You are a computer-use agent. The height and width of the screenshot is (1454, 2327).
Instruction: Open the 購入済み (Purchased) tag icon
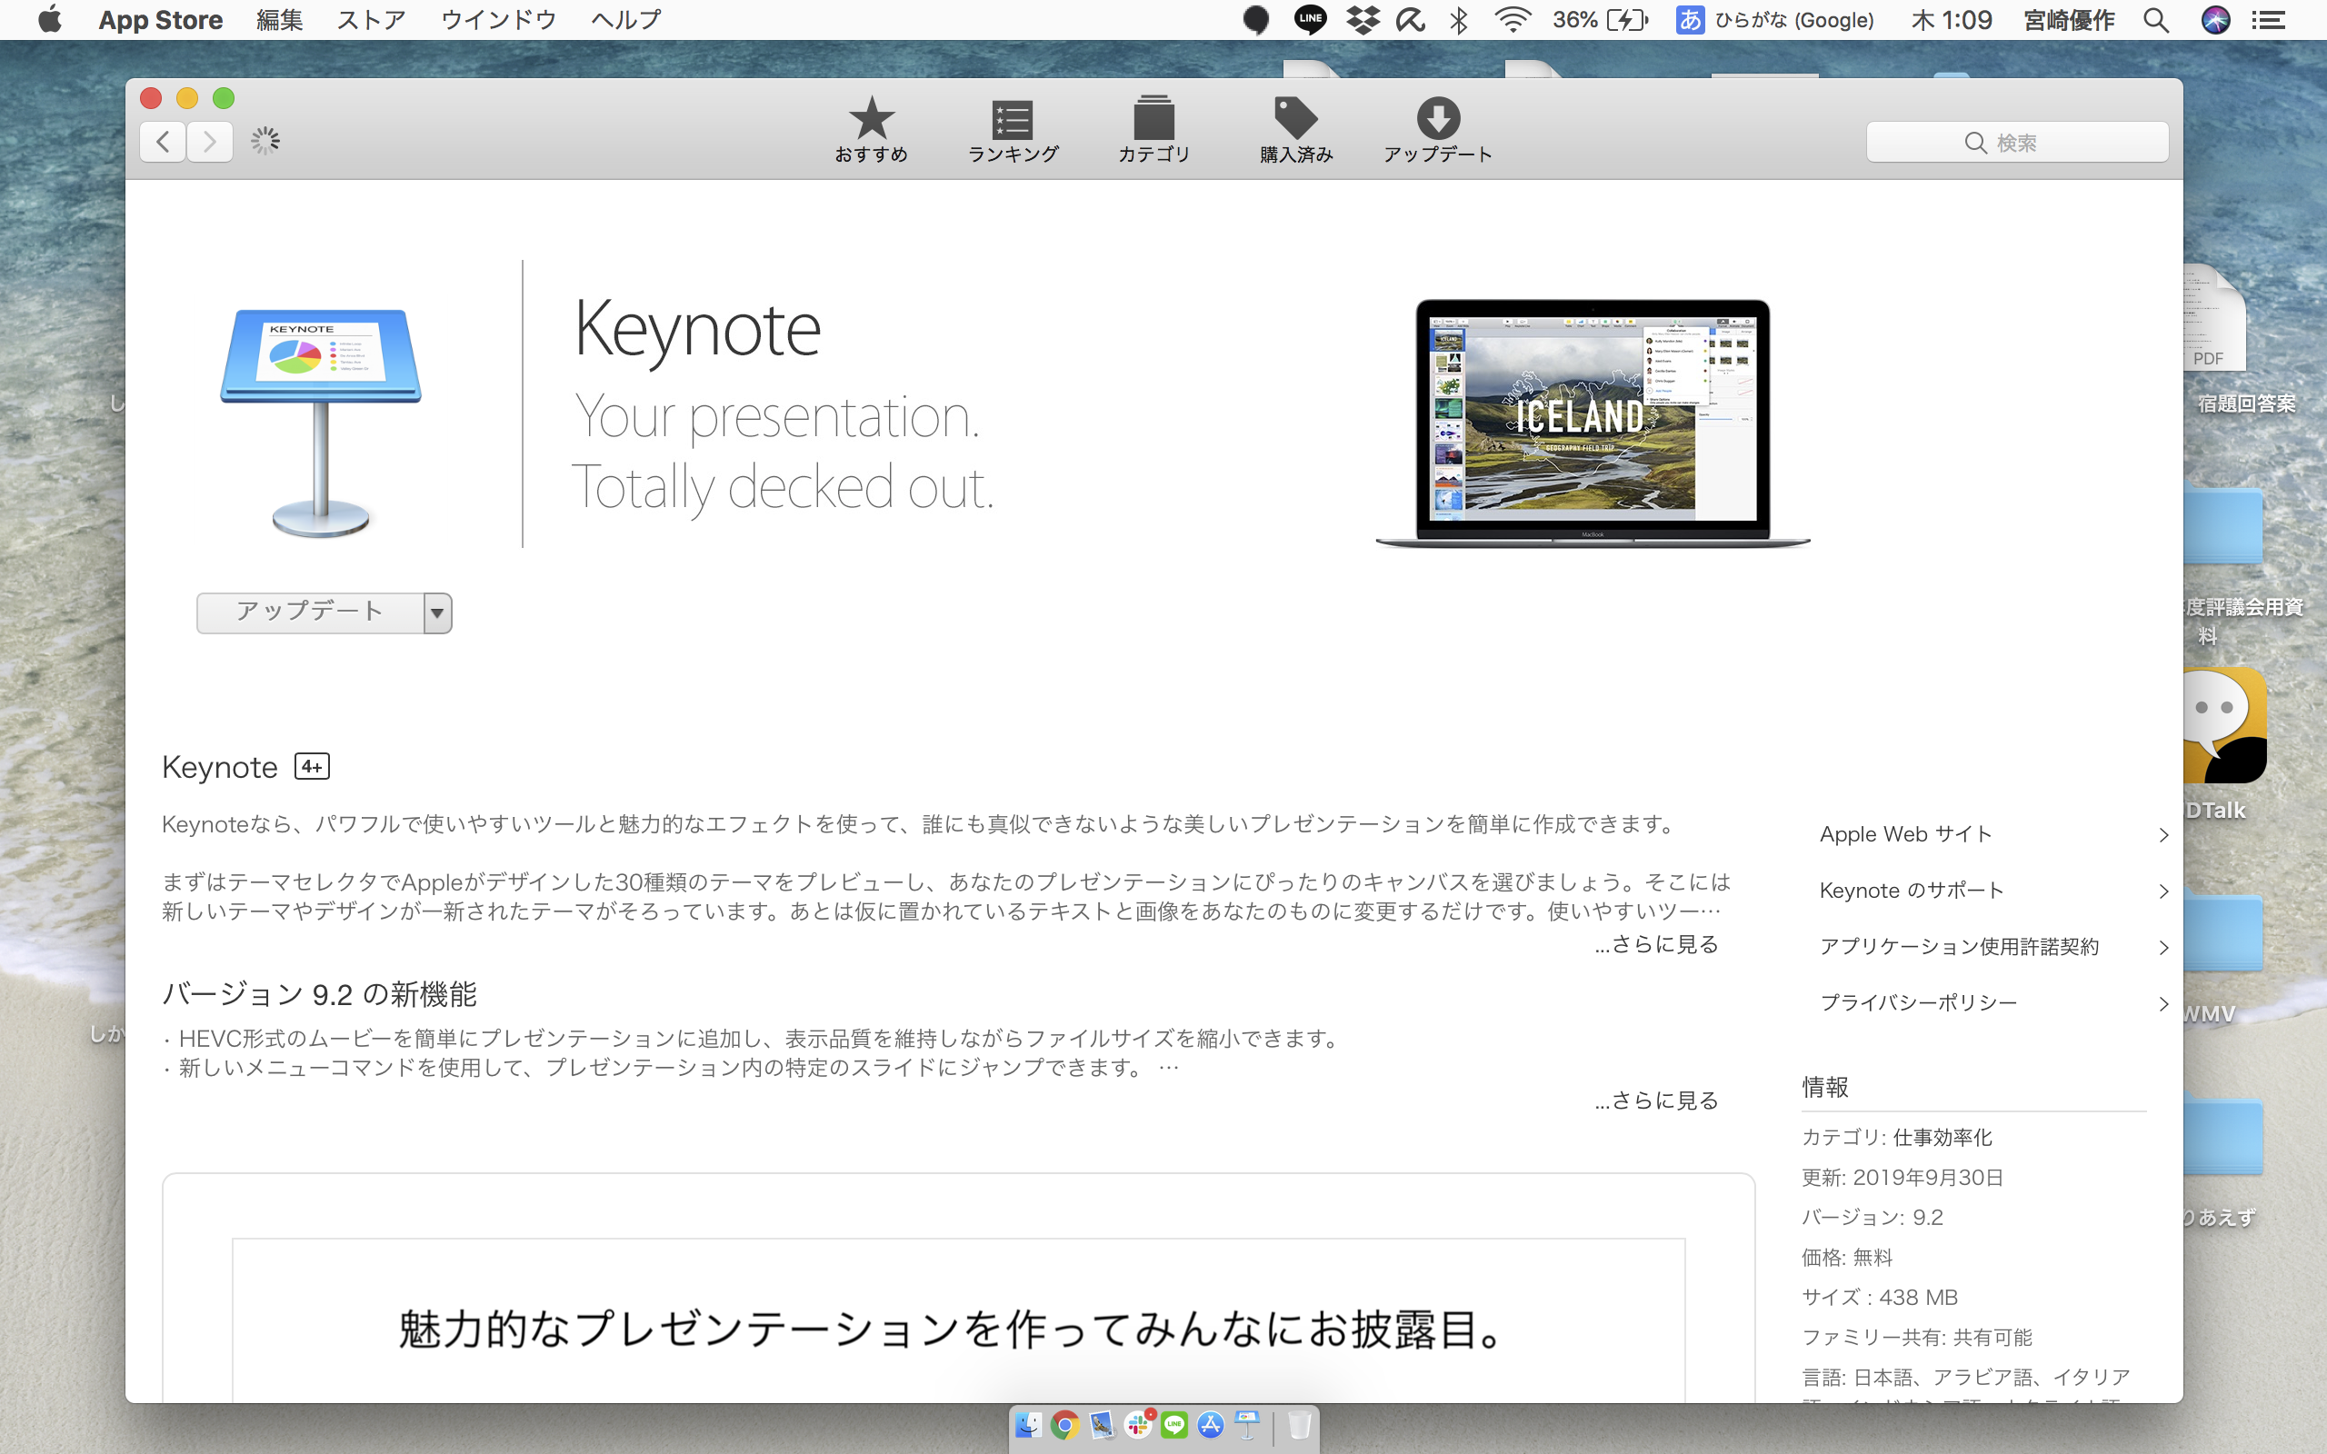1295,118
